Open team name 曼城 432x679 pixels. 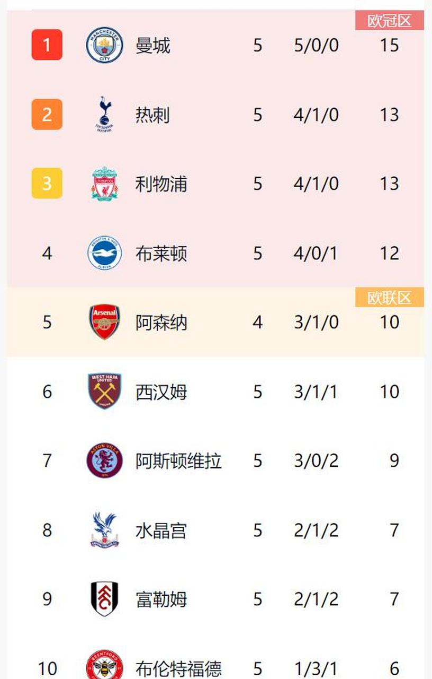(153, 46)
